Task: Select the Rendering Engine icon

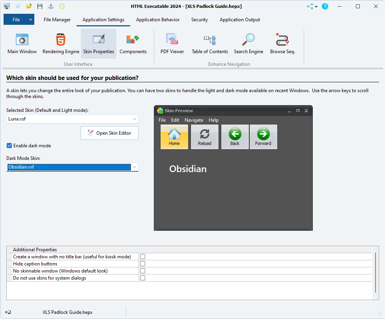Action: tap(60, 43)
